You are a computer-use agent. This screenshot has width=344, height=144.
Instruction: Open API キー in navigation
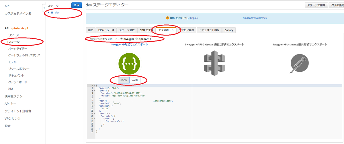pyautogui.click(x=10, y=104)
